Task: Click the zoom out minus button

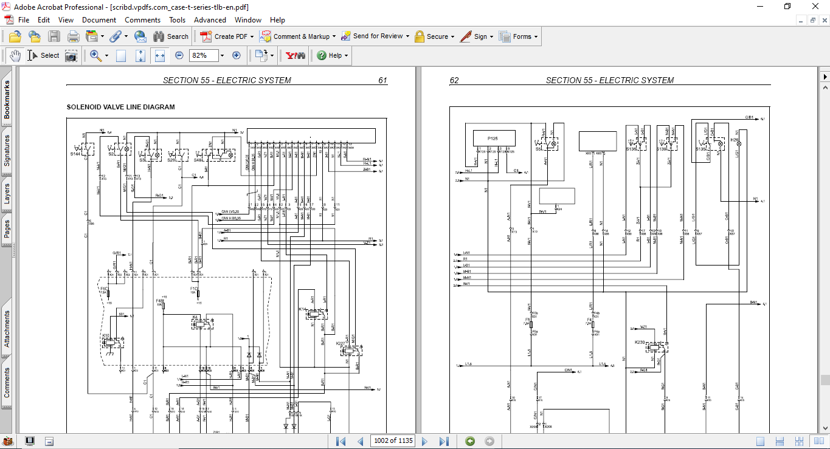Action: [x=179, y=55]
